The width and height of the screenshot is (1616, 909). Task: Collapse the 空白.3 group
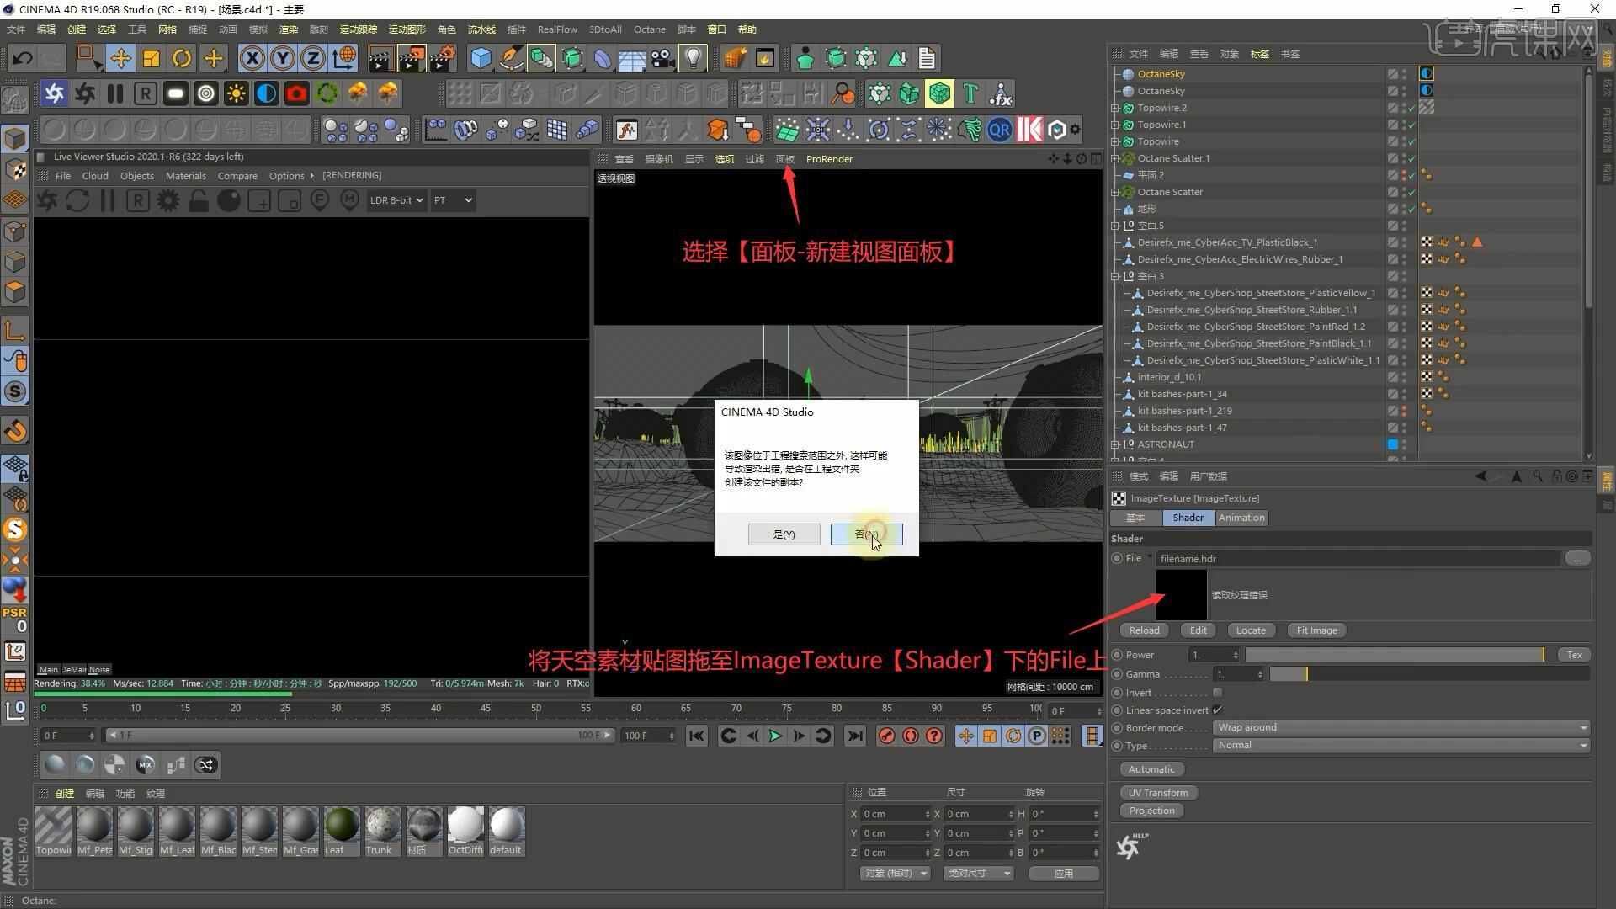click(1115, 276)
